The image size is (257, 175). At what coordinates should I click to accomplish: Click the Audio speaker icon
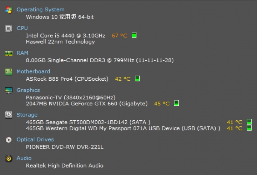pyautogui.click(x=9, y=159)
